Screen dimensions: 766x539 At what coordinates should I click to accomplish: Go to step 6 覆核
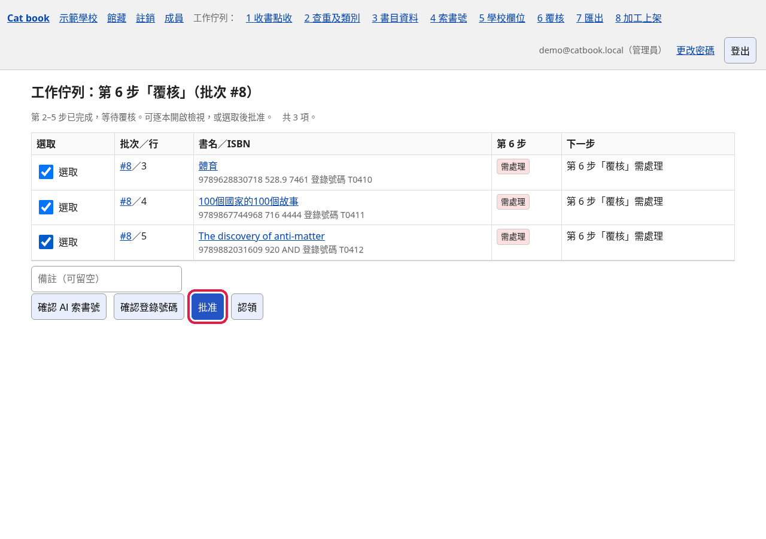coord(551,18)
